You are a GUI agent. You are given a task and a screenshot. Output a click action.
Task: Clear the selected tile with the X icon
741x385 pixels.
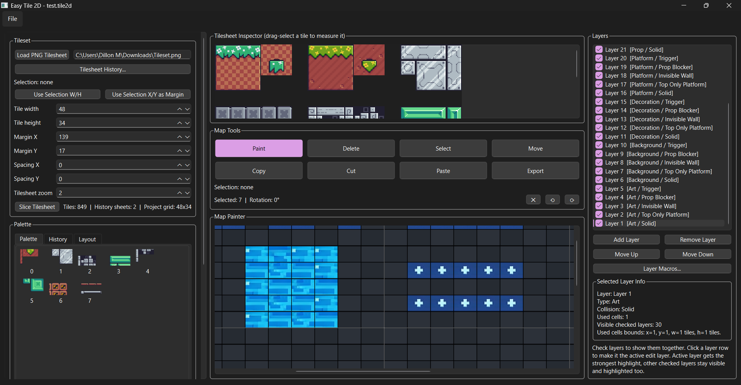[533, 200]
